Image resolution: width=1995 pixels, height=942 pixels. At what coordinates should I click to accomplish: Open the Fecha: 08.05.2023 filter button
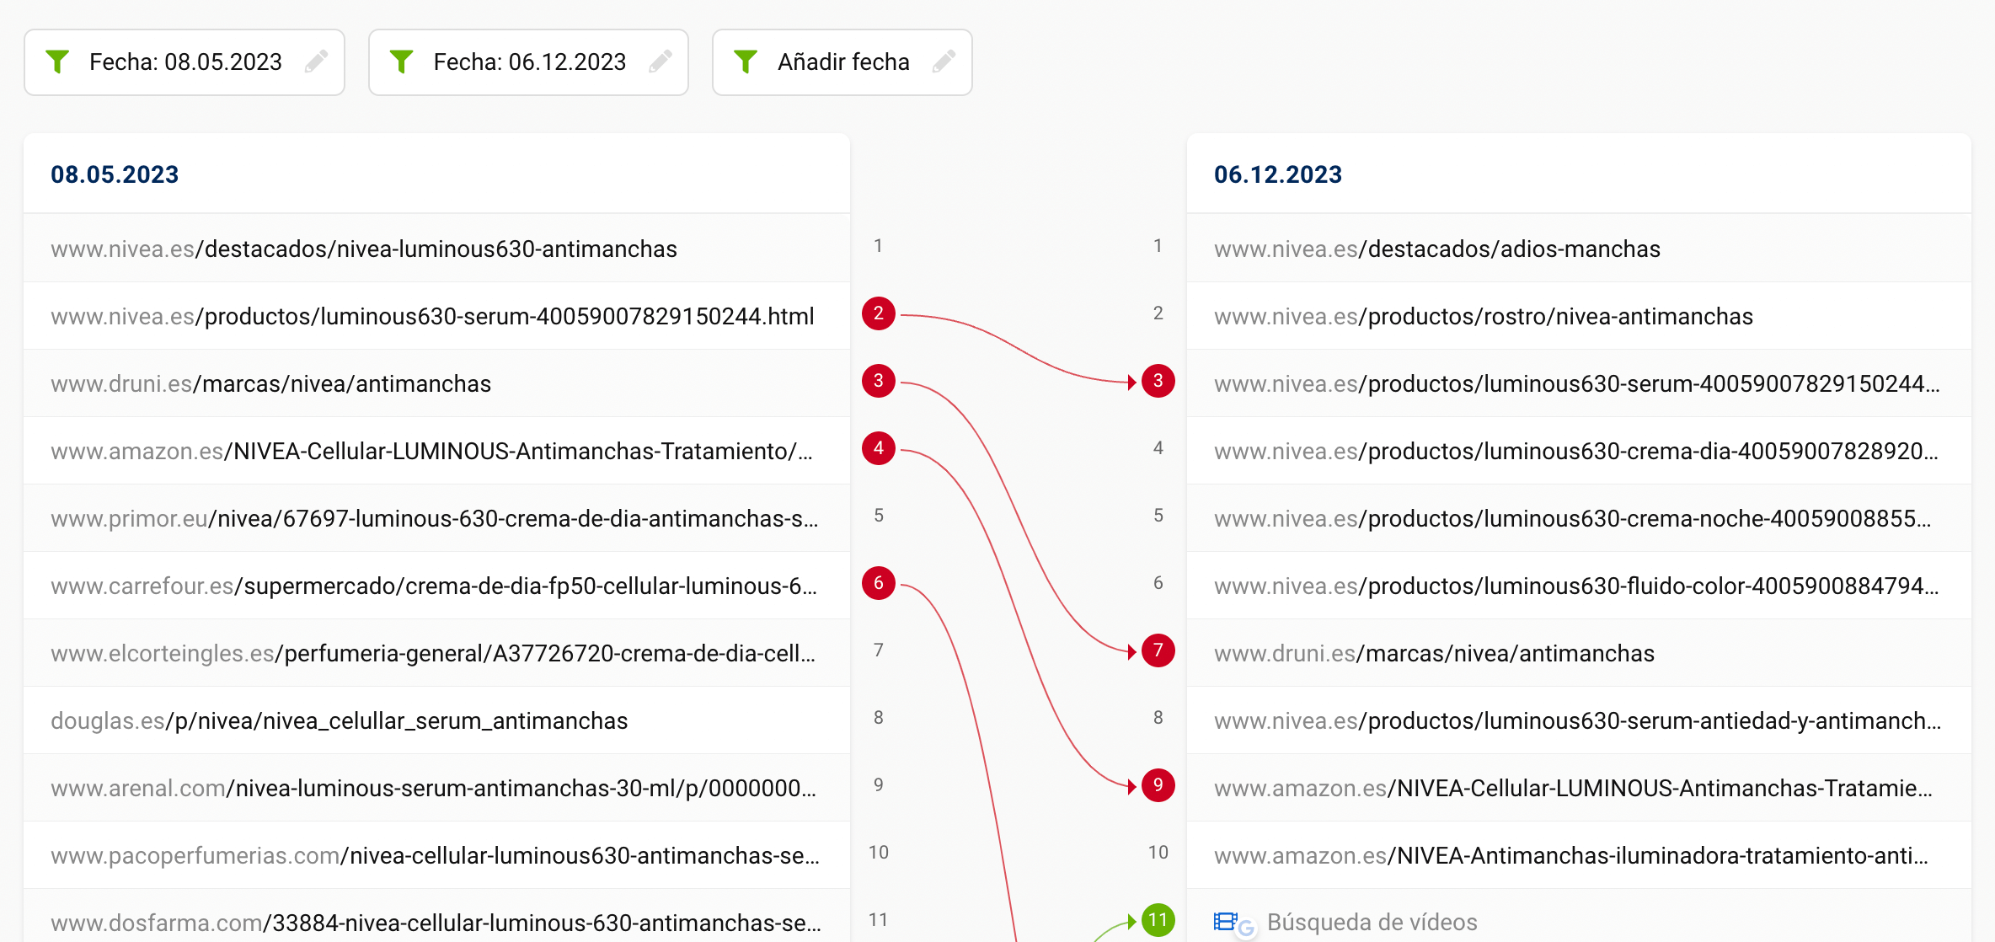pos(185,62)
